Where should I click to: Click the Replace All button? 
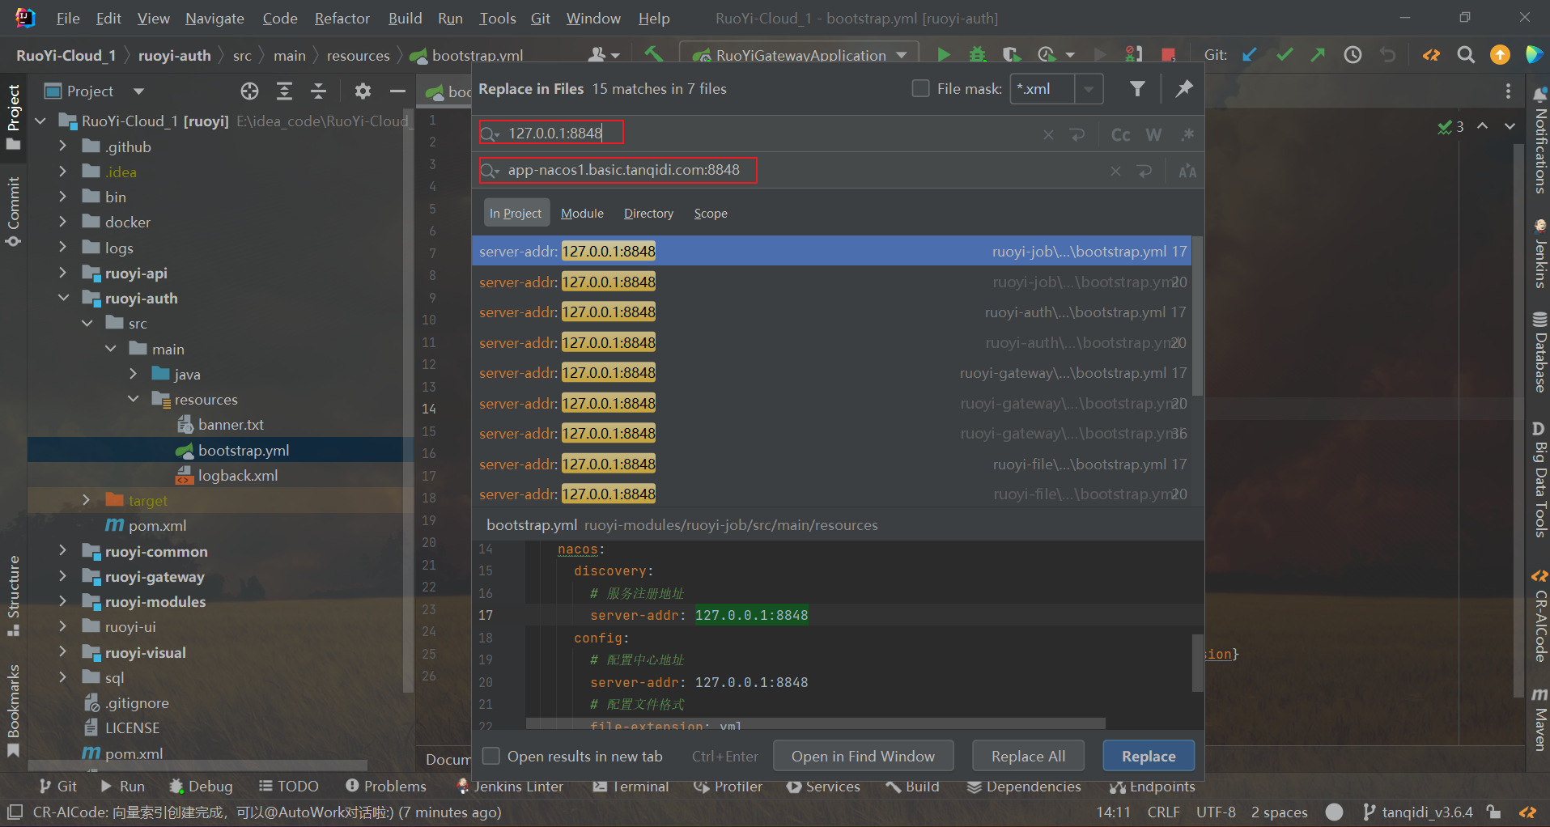click(1028, 756)
